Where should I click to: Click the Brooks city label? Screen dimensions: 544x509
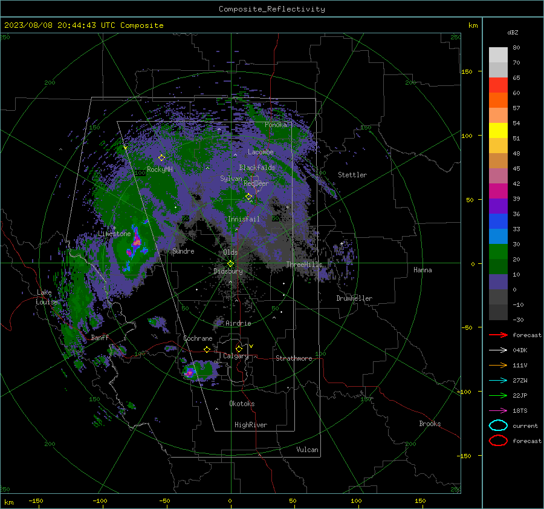tap(430, 424)
